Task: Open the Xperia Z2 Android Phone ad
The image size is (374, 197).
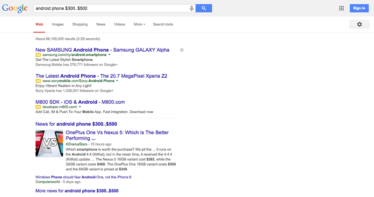Action: (x=101, y=76)
